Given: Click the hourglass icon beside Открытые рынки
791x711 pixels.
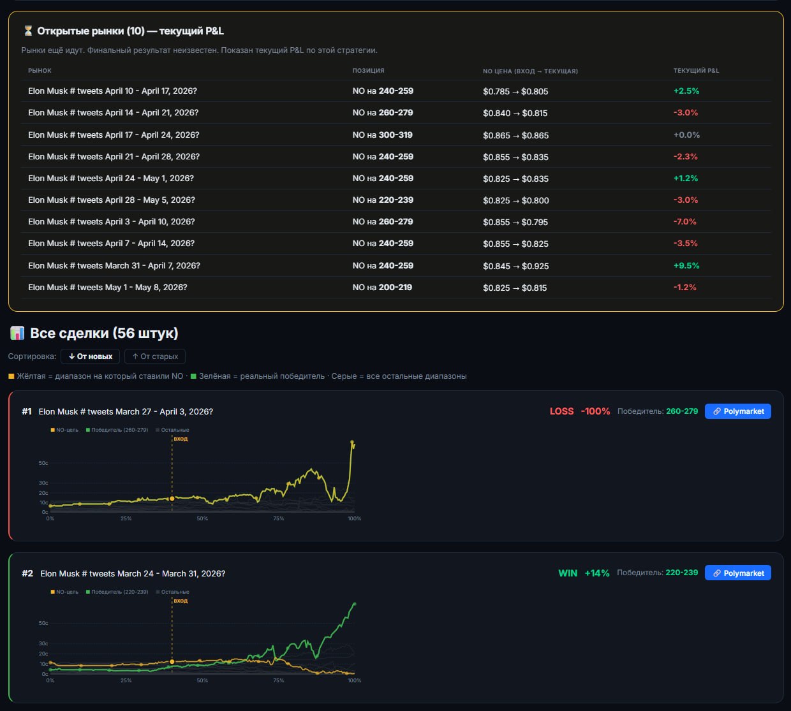Looking at the screenshot, I should 28,31.
